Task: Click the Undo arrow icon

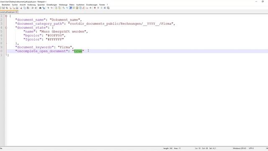Action: (32, 8)
